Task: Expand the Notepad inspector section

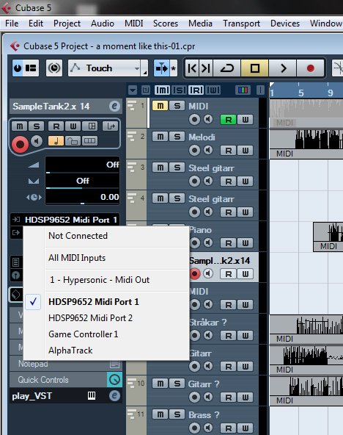Action: [66, 364]
